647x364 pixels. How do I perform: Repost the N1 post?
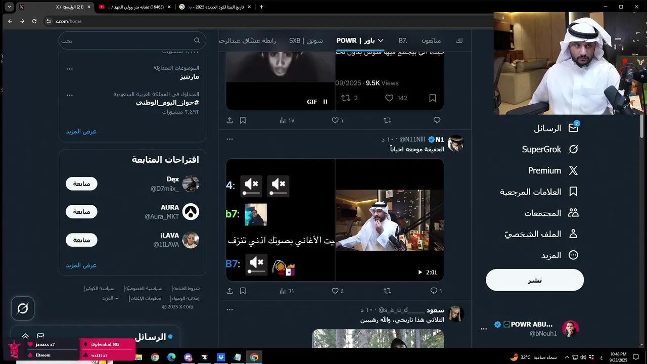click(x=387, y=291)
